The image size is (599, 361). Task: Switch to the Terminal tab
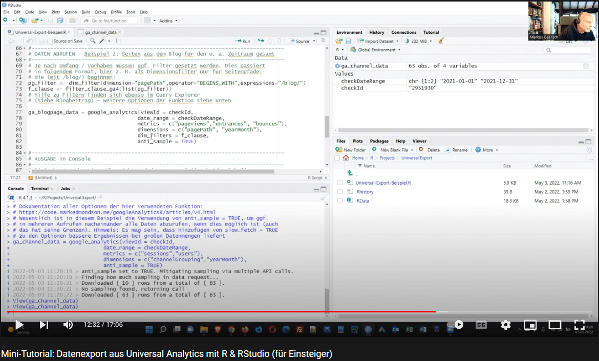40,189
